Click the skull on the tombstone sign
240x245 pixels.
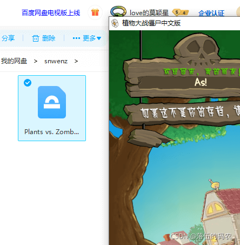pyautogui.click(x=197, y=48)
